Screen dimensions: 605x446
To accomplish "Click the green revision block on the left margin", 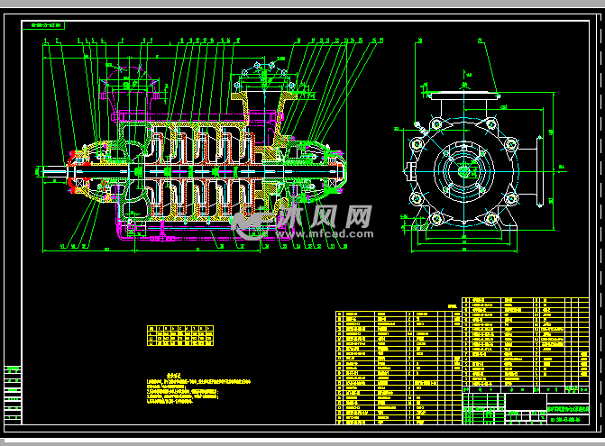I will click(13, 394).
